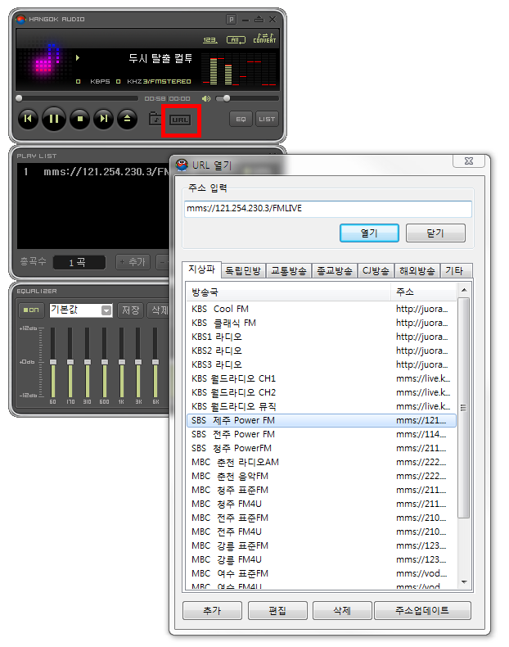Click the address input field

pos(328,209)
